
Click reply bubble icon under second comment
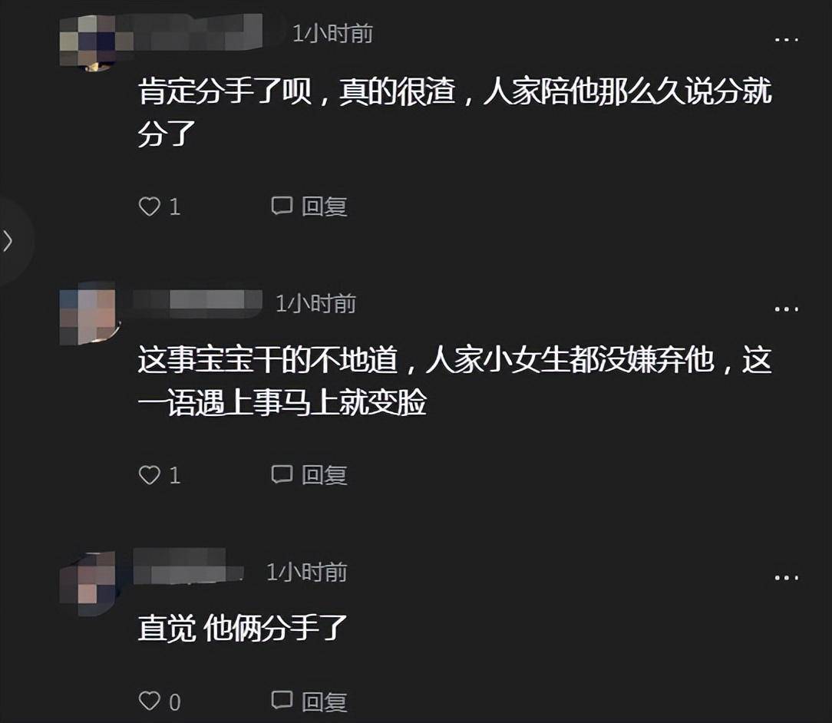tap(282, 474)
